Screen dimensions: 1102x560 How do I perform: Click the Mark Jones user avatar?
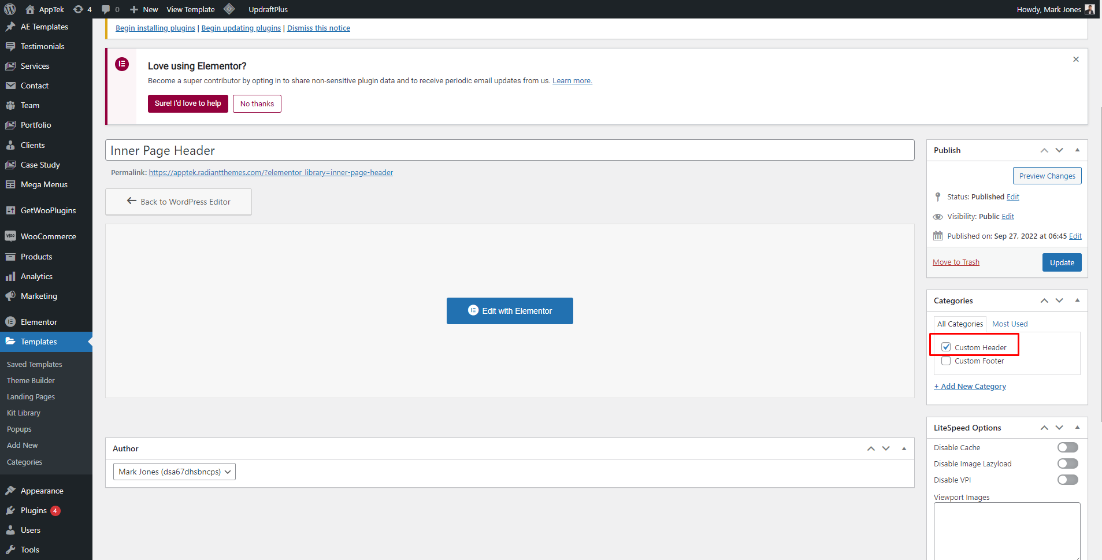tap(1090, 9)
